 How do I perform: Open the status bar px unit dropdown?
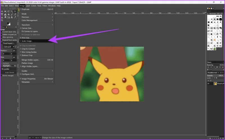31,138
